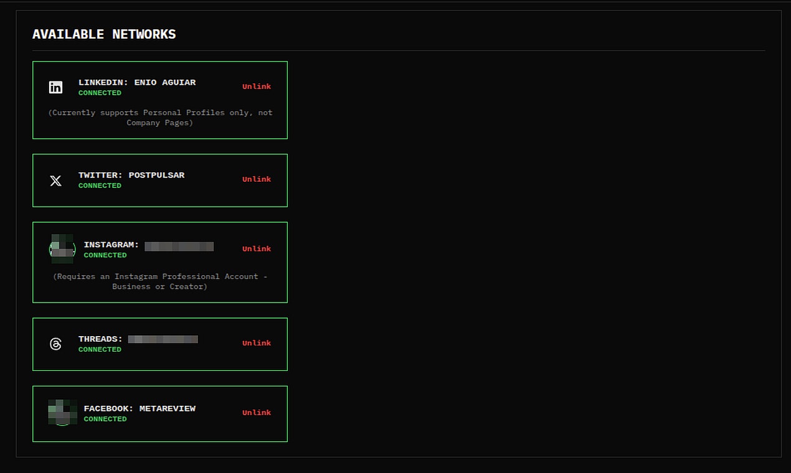This screenshot has width=791, height=473.
Task: Click the Threads account name label
Action: [138, 339]
